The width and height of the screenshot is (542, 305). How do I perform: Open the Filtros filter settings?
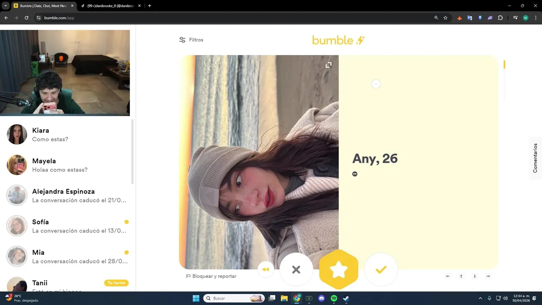click(191, 40)
